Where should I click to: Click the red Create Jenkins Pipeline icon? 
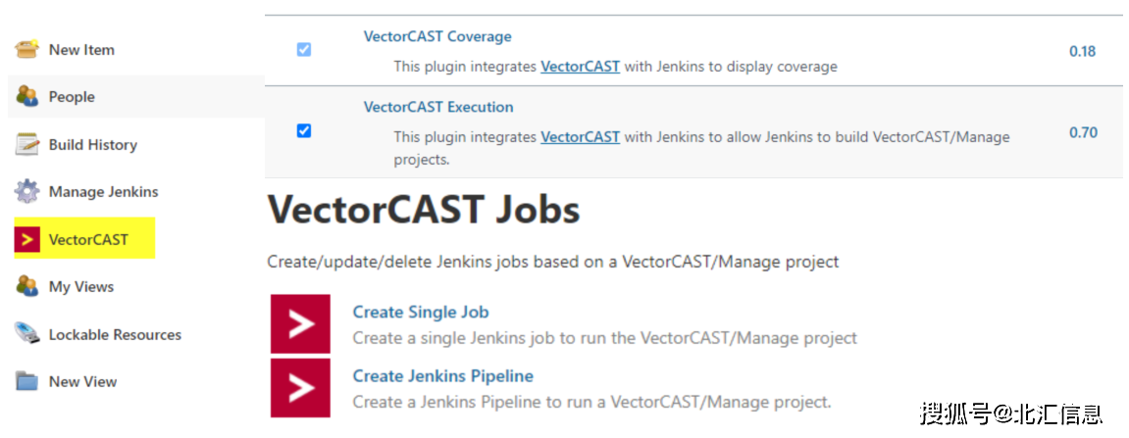[x=300, y=388]
